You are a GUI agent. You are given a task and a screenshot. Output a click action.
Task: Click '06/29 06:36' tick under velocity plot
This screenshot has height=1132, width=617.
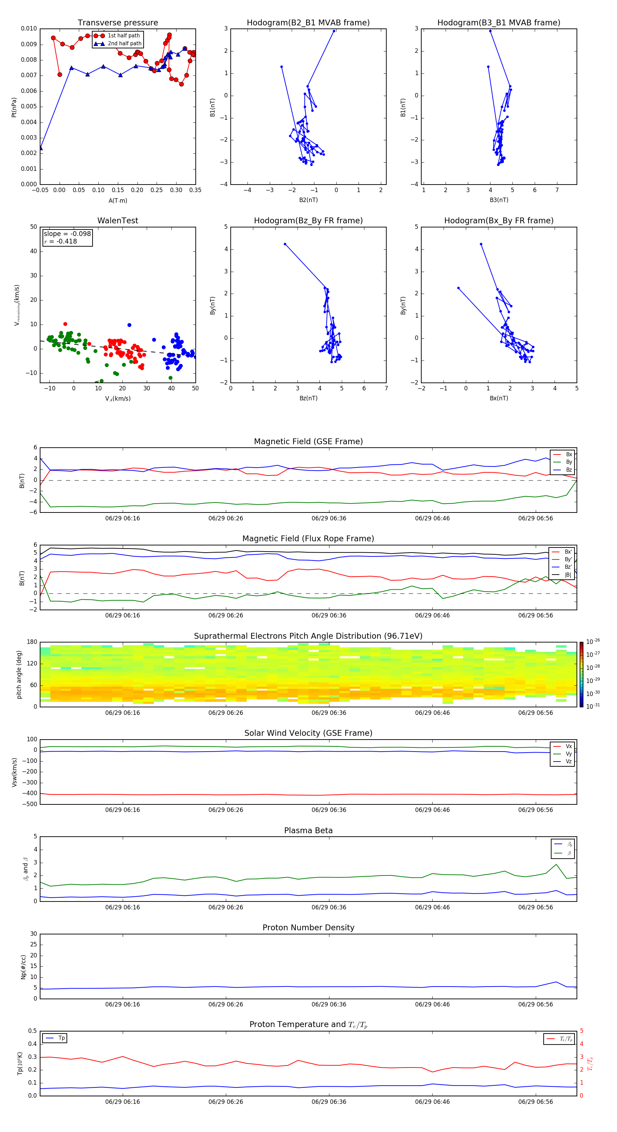click(329, 810)
